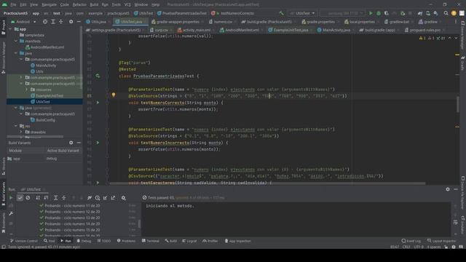Viewport: 466px width, 262px height.
Task: Collapse the app module tree node
Action: pyautogui.click(x=10, y=29)
